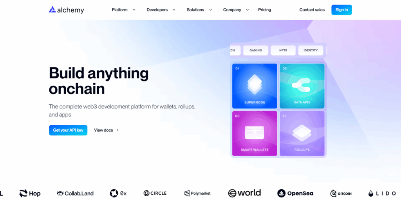Expand the chevron next to Solutions
Screen dimensions: 401x199
click(210, 10)
